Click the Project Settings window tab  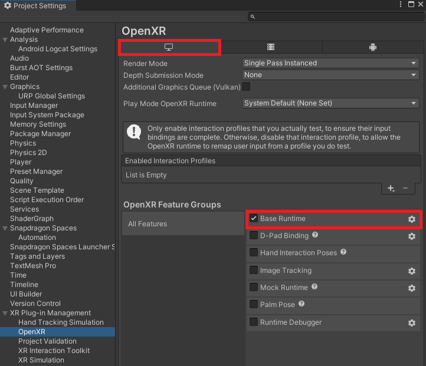tap(38, 5)
